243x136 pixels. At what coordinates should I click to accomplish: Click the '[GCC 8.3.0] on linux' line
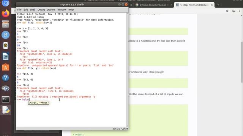tap(30, 17)
